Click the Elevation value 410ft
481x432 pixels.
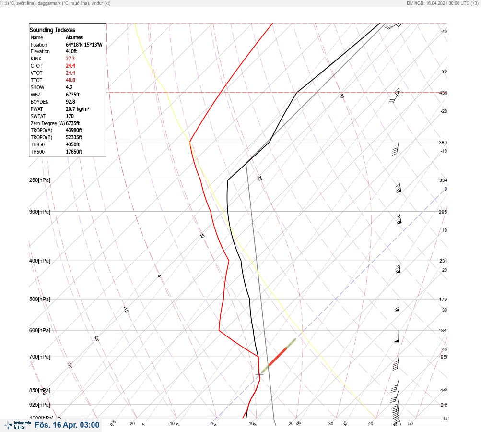[x=71, y=51]
